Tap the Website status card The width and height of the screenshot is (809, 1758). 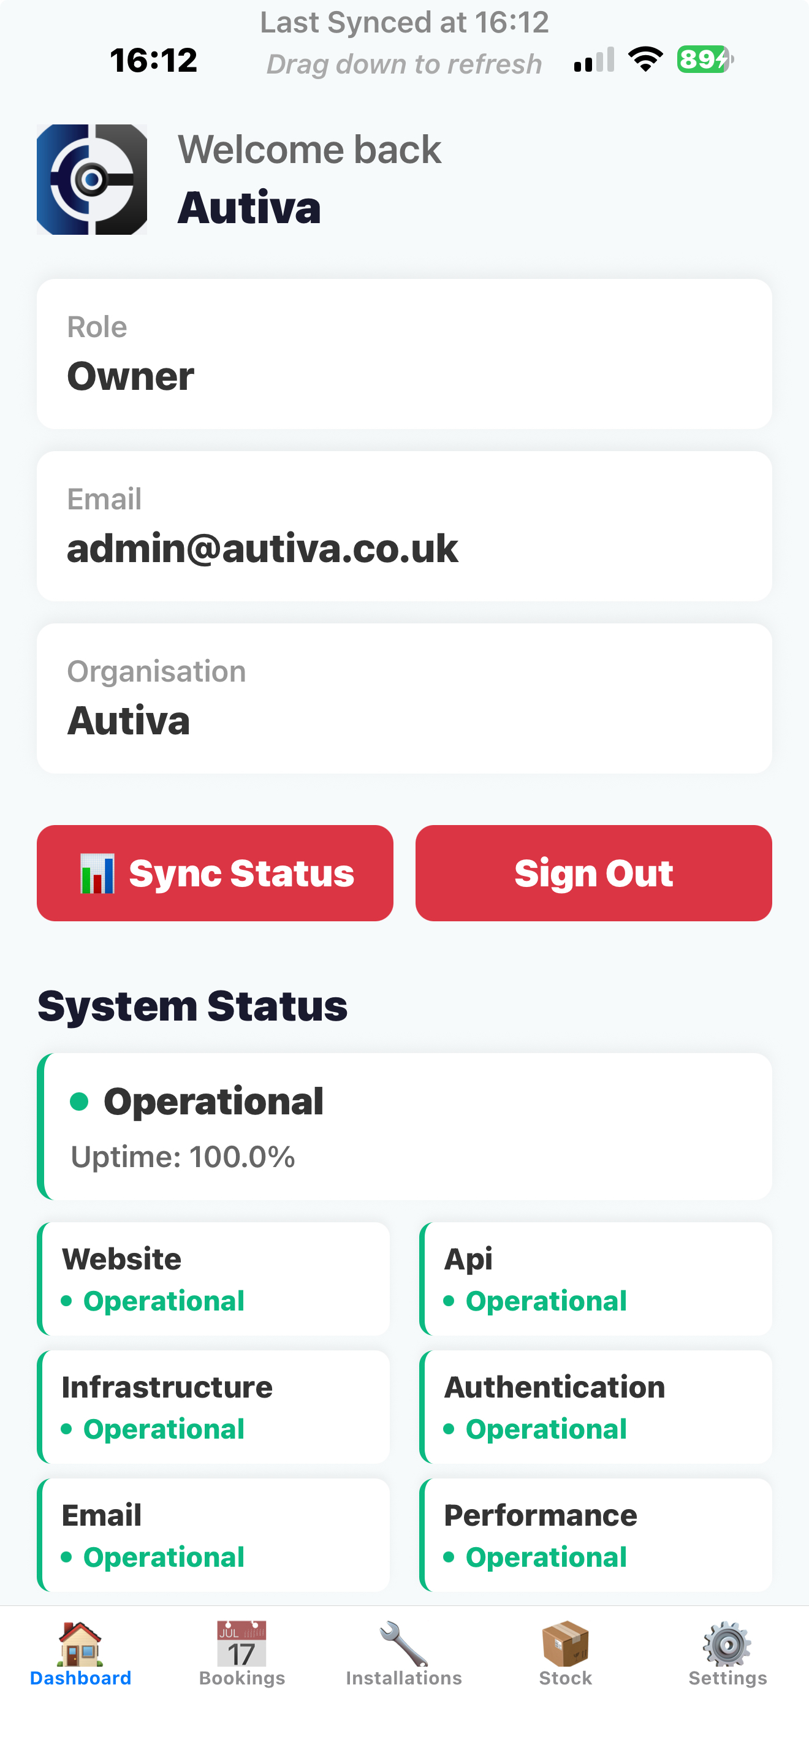click(x=213, y=1278)
